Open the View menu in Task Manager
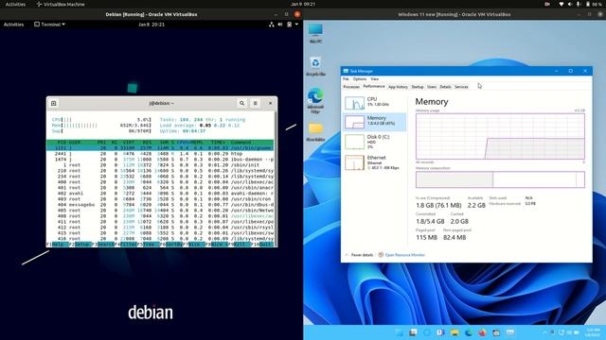 tap(375, 78)
